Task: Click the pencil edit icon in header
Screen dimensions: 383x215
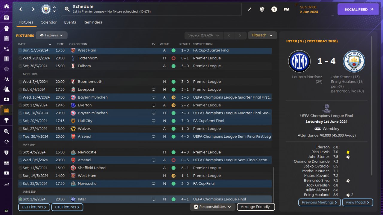Action: (250, 9)
